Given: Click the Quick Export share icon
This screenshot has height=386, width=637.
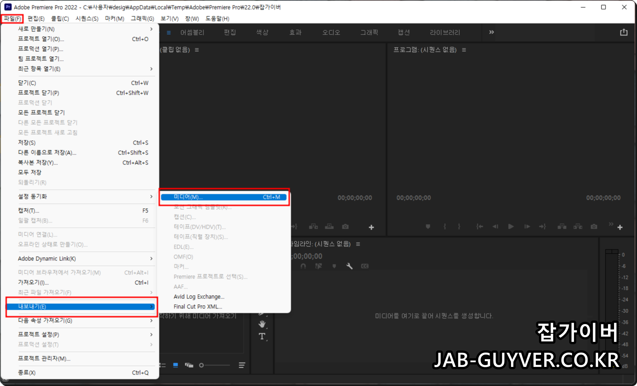Looking at the screenshot, I should [x=624, y=32].
